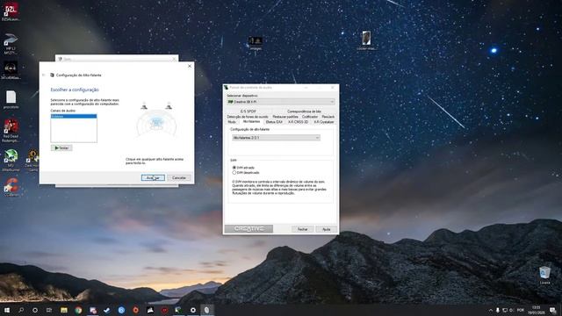Image resolution: width=562 pixels, height=316 pixels.
Task: Open the blue checkmark app on taskbar
Action: click(107, 310)
